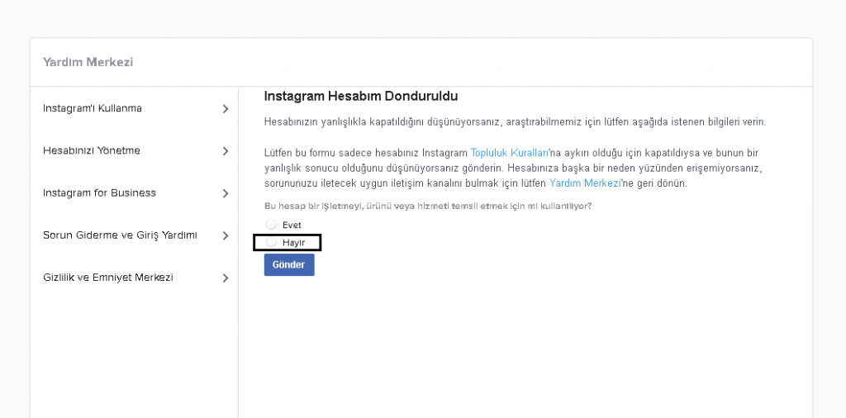This screenshot has height=418, width=846.
Task: Open Gizlilik ve Emniyet Merkezi section
Action: [107, 278]
